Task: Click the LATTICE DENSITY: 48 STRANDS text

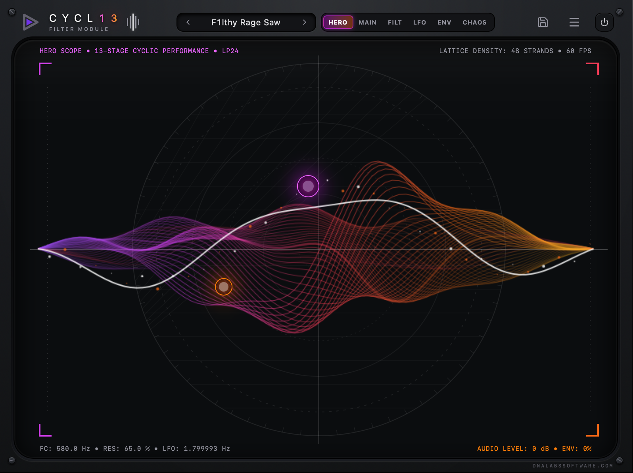Action: 496,51
